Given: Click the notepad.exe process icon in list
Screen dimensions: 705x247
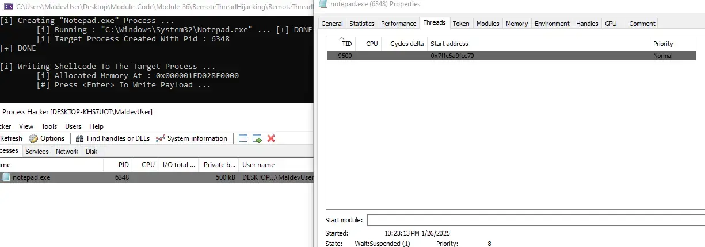Looking at the screenshot, I should [x=6, y=177].
